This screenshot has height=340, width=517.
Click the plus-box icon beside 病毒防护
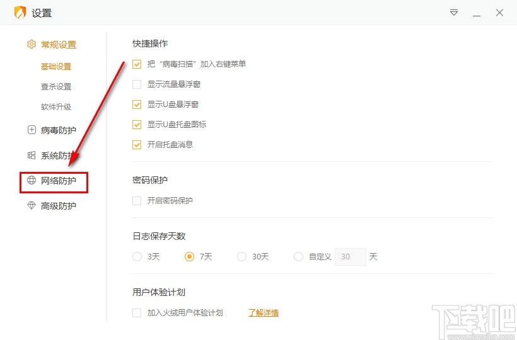click(x=32, y=130)
